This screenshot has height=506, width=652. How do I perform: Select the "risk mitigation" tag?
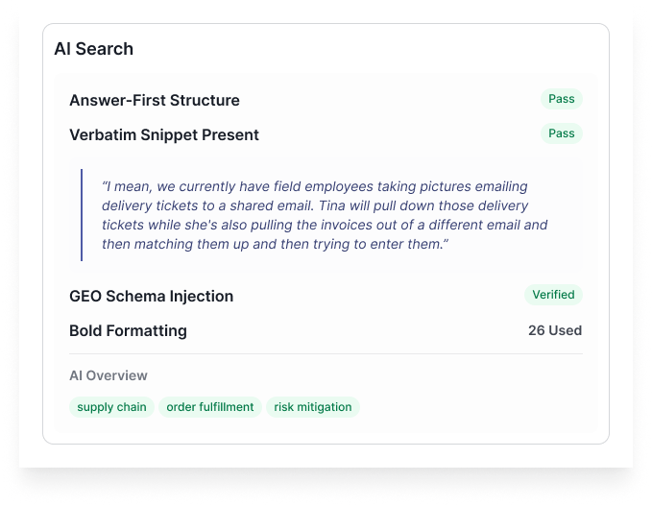point(312,407)
